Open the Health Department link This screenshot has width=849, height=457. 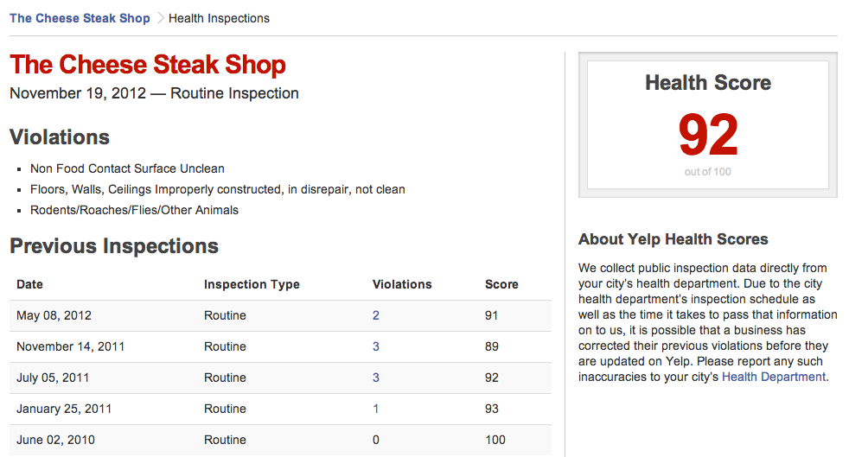tap(774, 377)
